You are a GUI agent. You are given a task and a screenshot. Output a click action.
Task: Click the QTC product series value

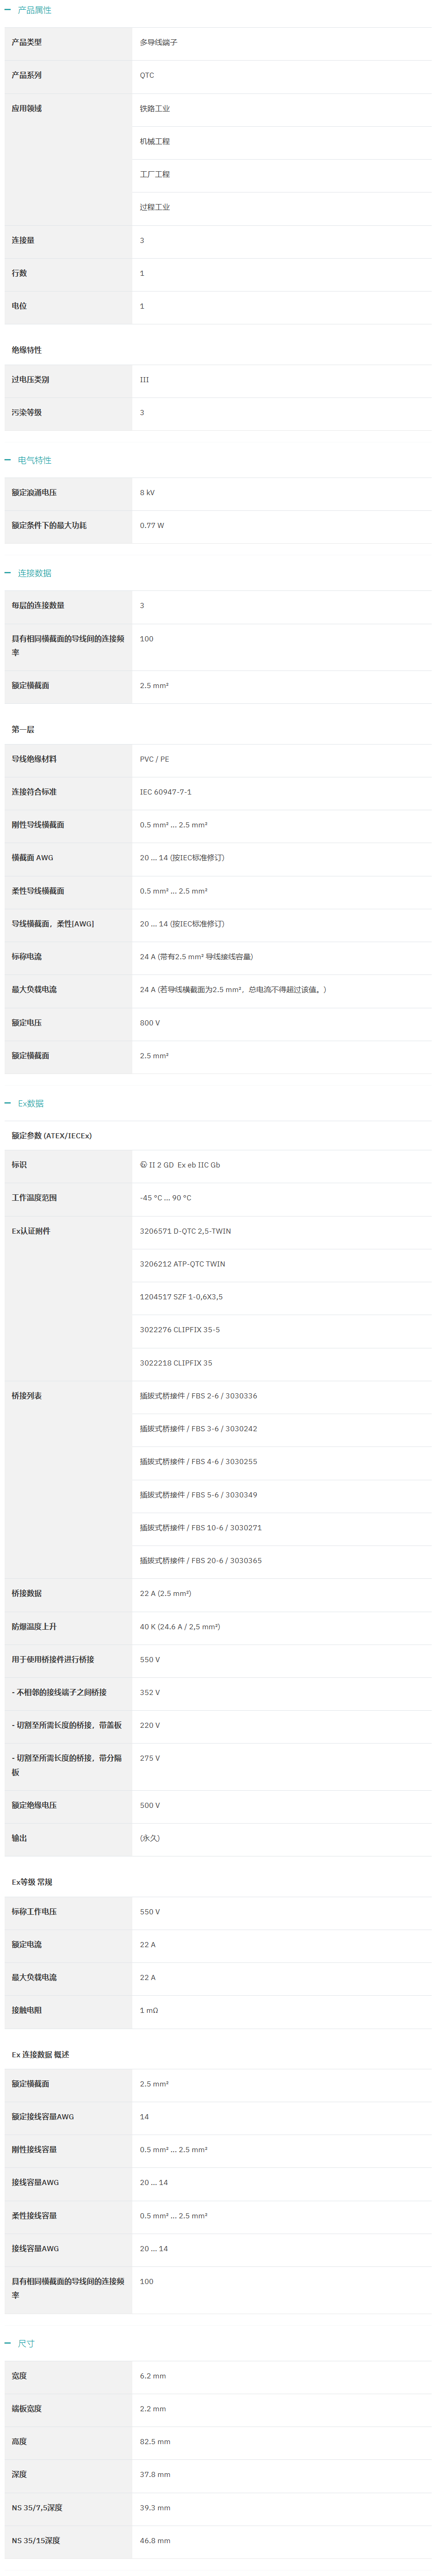147,76
